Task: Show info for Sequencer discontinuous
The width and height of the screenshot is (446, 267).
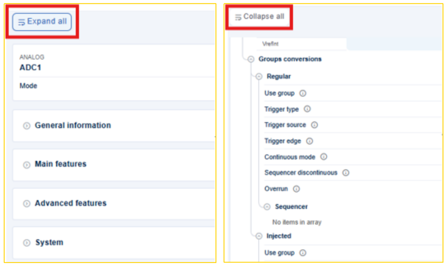Action: click(346, 172)
